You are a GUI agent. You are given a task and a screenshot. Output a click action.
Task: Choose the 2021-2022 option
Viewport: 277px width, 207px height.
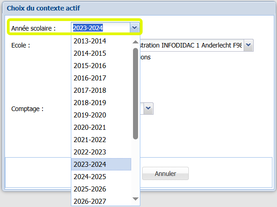point(90,139)
